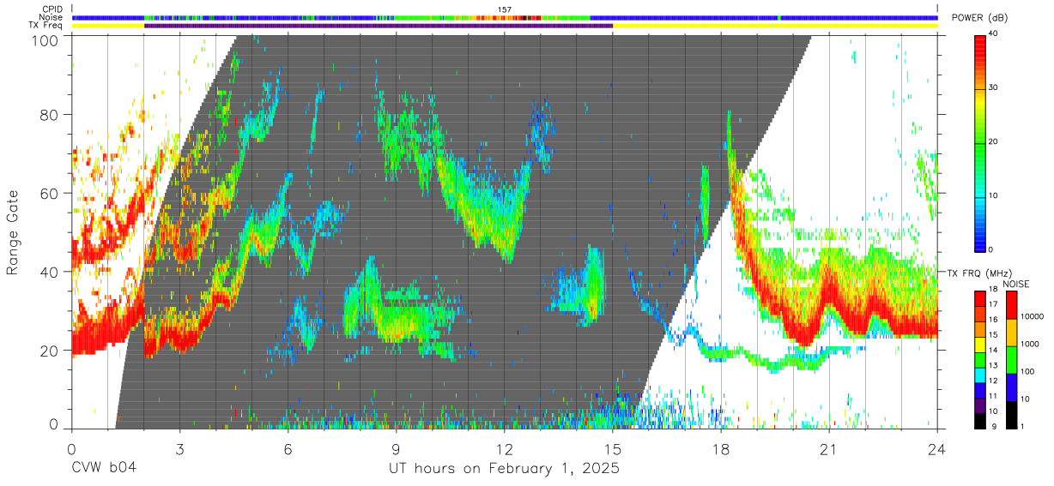The image size is (1054, 486).
Task: Click the range-time power plot area
Action: (505, 231)
